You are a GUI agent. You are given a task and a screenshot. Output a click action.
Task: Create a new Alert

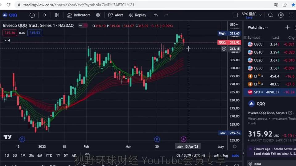(115, 15)
